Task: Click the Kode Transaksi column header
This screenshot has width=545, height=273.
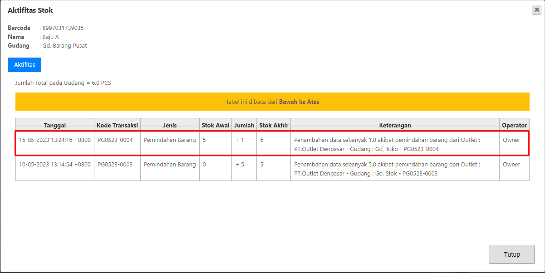Action: 117,125
